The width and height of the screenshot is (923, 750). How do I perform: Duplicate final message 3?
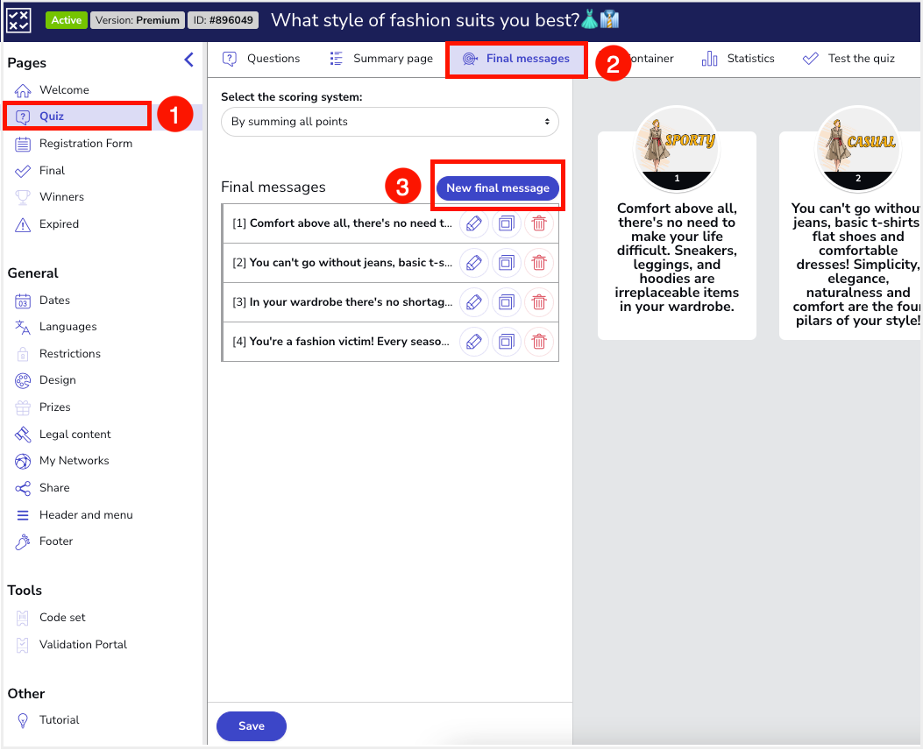click(x=507, y=302)
